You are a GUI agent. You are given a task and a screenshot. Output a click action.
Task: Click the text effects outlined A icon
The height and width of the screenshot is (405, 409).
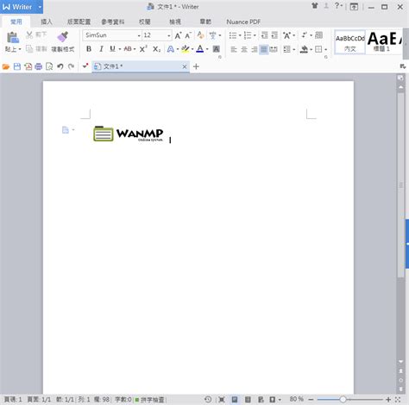coord(171,49)
